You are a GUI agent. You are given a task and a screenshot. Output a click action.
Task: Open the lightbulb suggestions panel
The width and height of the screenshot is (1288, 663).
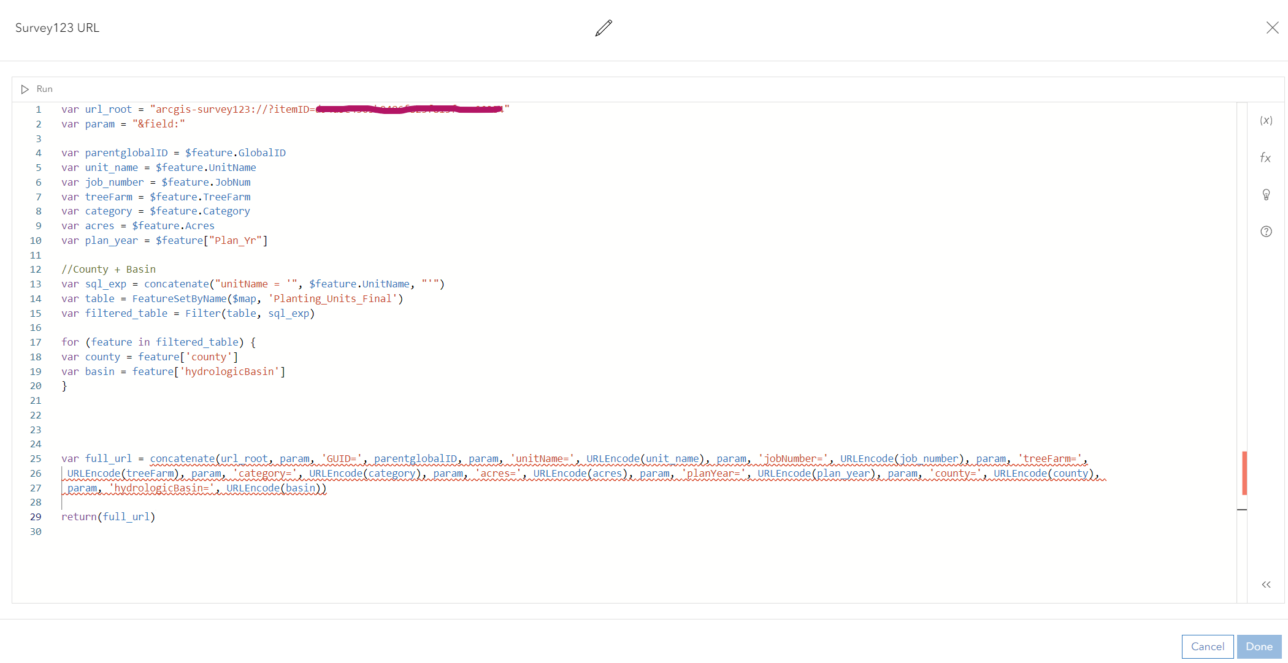coord(1266,195)
